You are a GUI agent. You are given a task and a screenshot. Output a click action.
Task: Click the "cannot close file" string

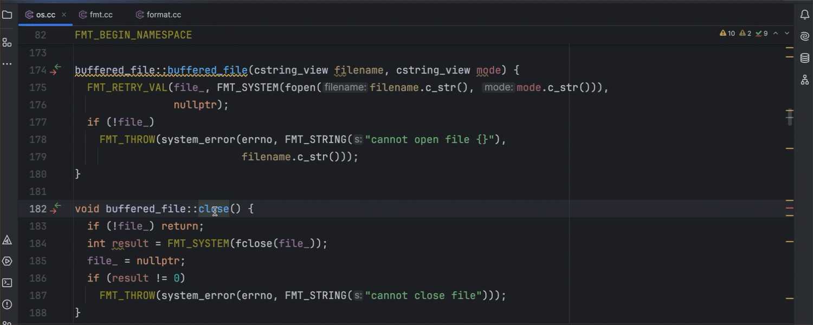coord(424,295)
